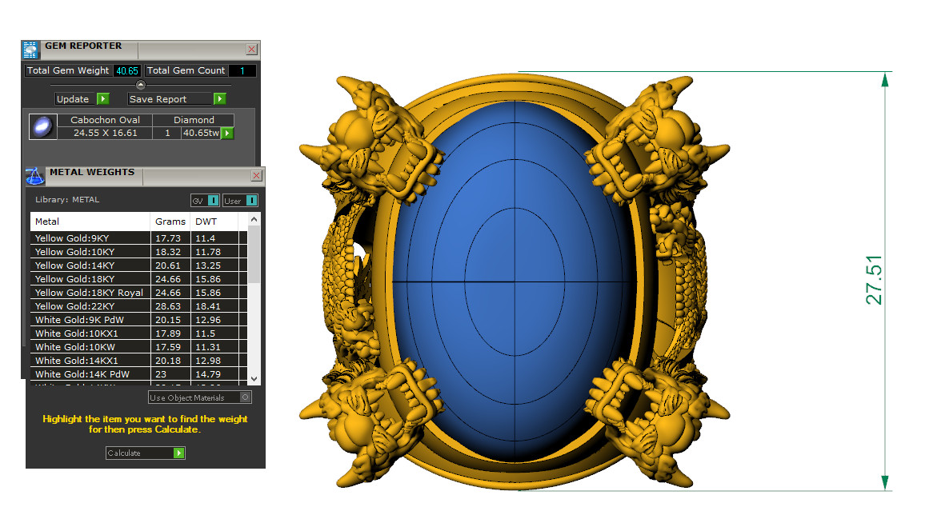The image size is (933, 527).
Task: Click the Save Report button label
Action: [158, 99]
